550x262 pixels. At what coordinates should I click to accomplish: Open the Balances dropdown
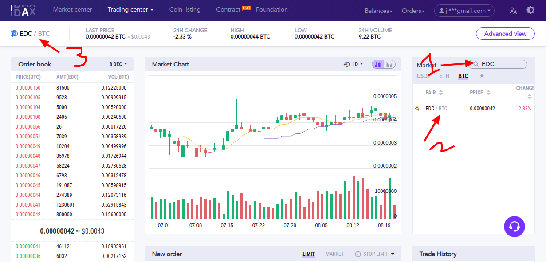coord(378,11)
